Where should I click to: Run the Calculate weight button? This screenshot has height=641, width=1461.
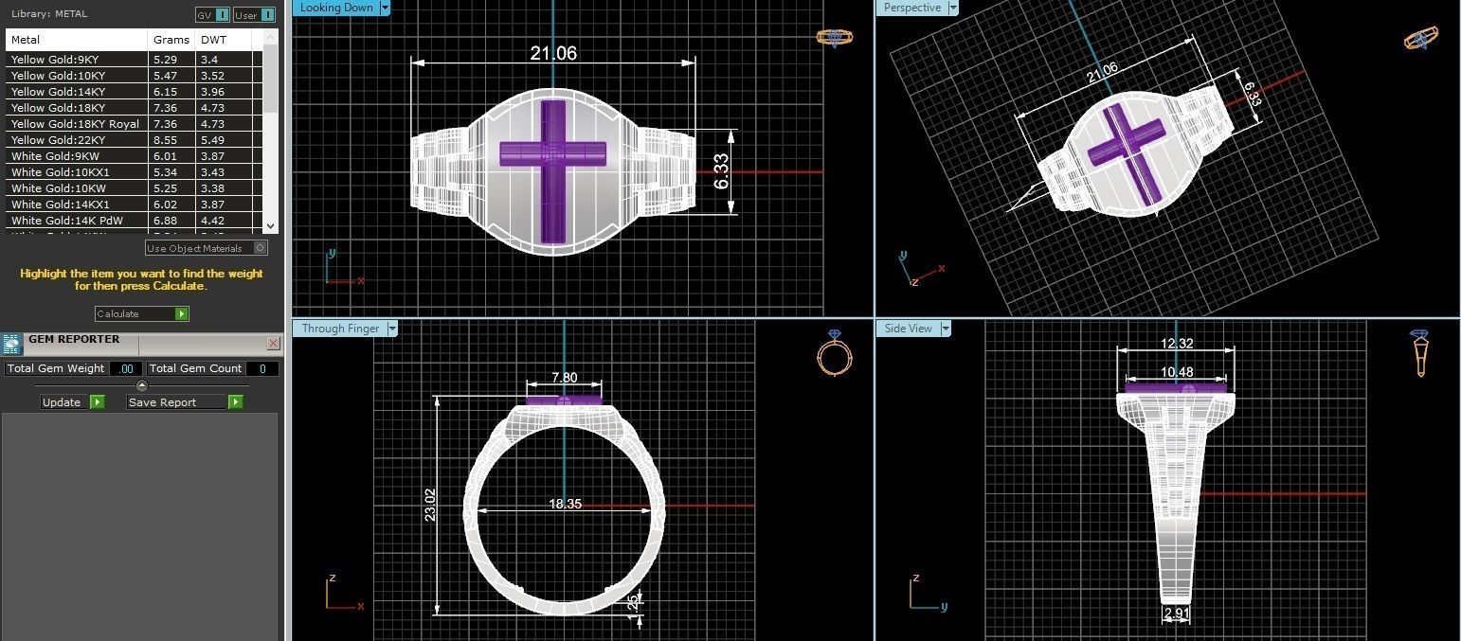142,313
